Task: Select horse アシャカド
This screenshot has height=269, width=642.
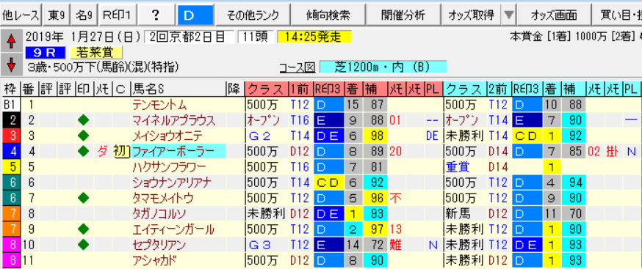Action: pyautogui.click(x=156, y=260)
